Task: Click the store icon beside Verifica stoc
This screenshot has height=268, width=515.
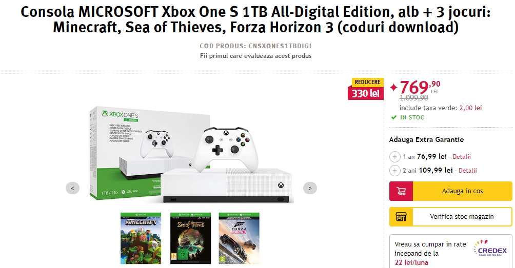Action: coord(401,217)
